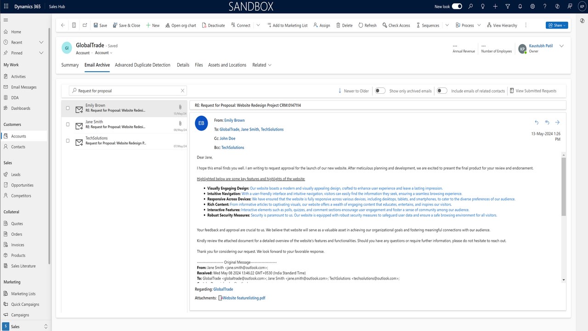
Task: Open record in new window icon
Action: point(85,25)
